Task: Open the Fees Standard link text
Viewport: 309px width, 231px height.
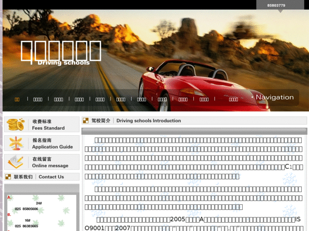Action: (48, 128)
